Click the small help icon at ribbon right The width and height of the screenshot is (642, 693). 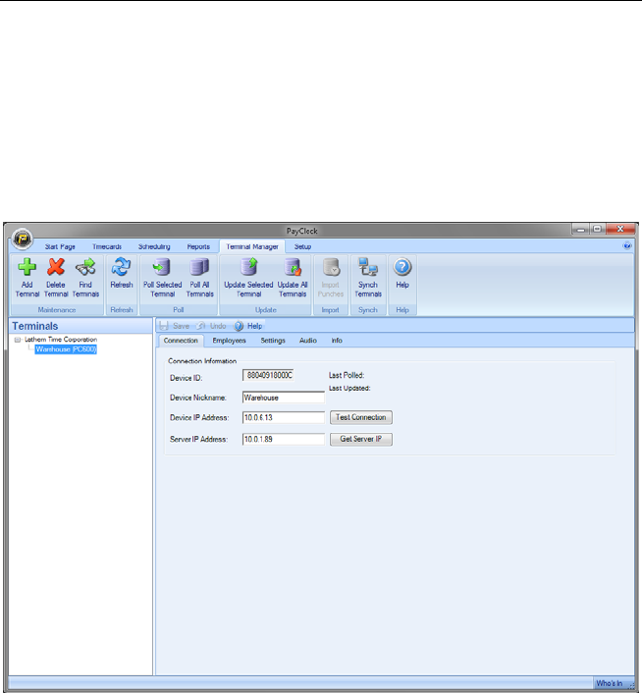coord(627,245)
